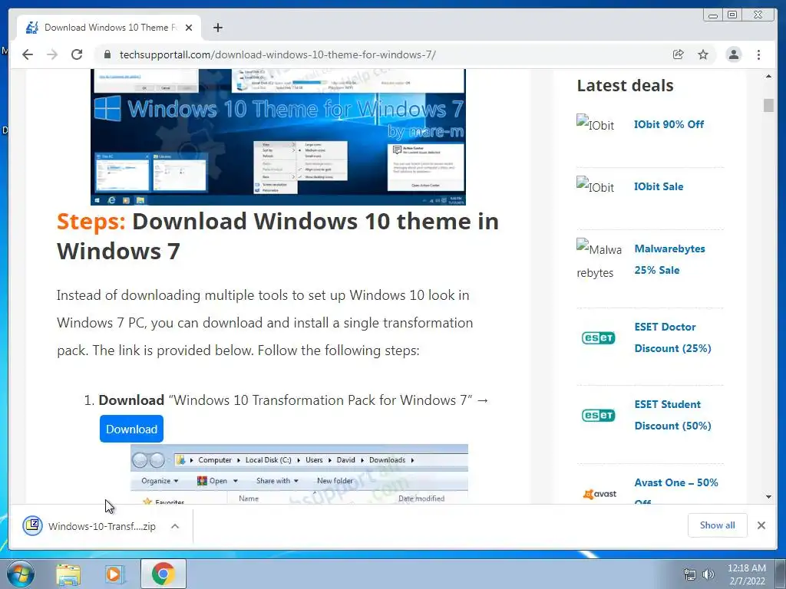786x589 pixels.
Task: Click the address bar URL
Action: (x=277, y=54)
